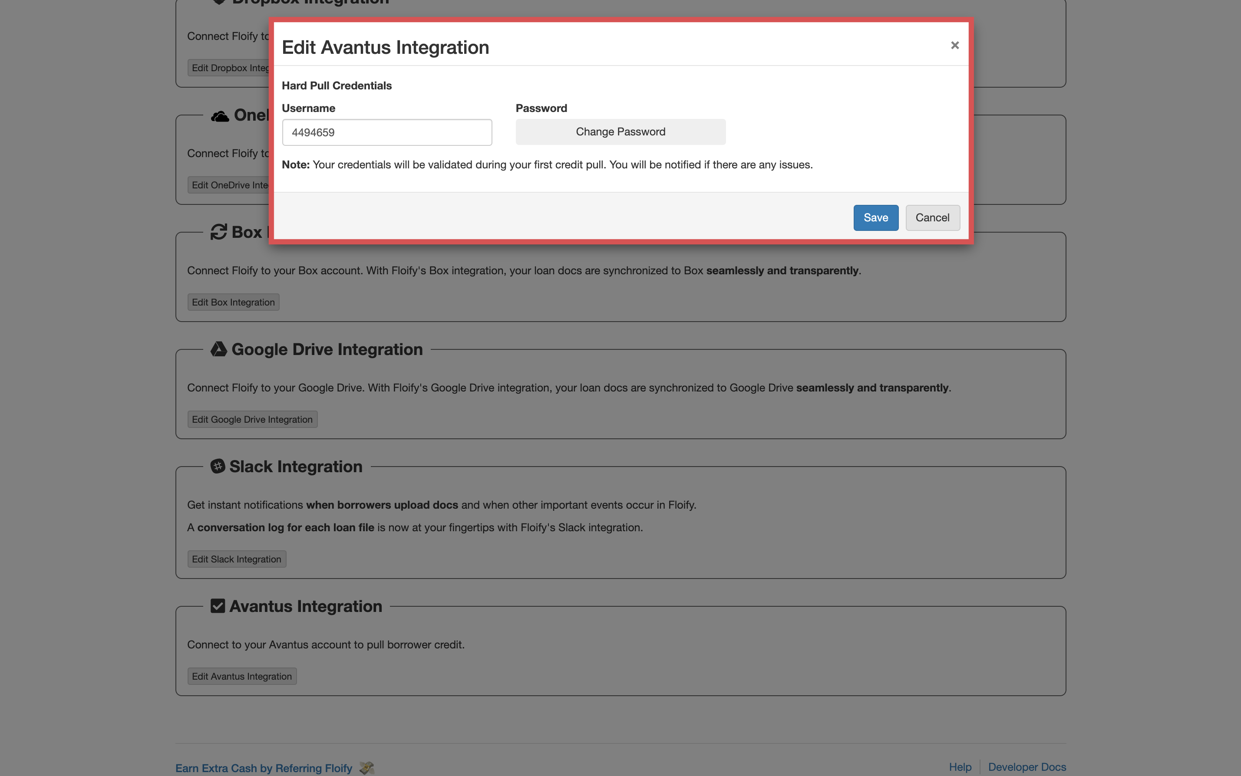1241x776 pixels.
Task: Click the Avantus checkmark icon
Action: coord(218,605)
